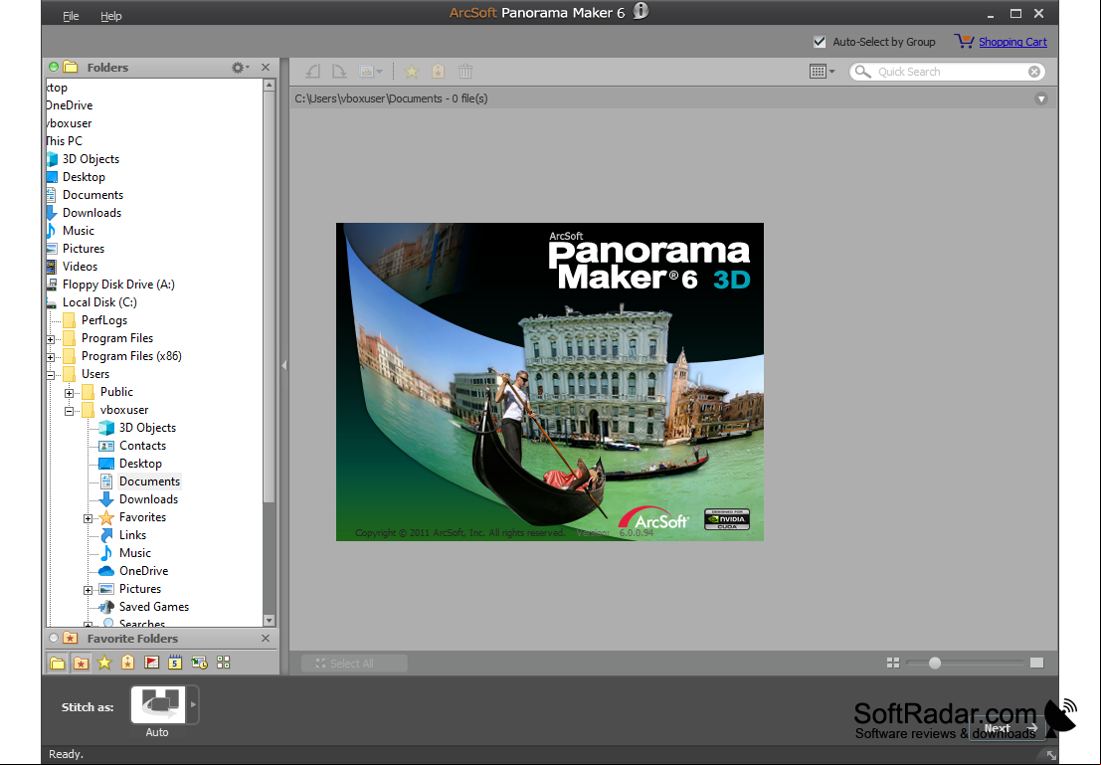Click the shopping cart icon

(x=964, y=42)
